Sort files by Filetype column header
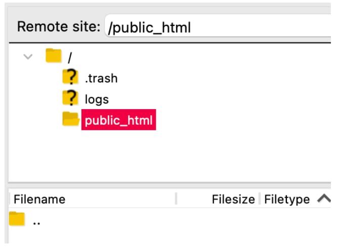Viewport: 339px width, 248px height. (x=286, y=199)
